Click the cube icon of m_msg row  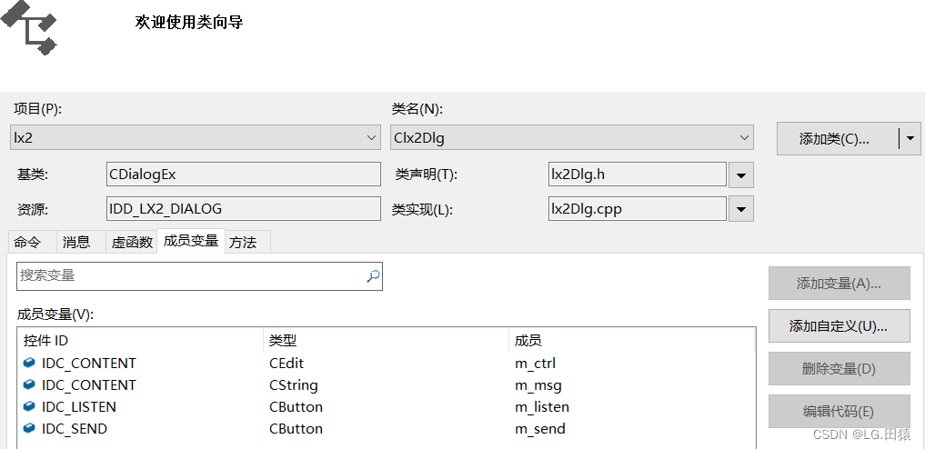click(x=29, y=384)
